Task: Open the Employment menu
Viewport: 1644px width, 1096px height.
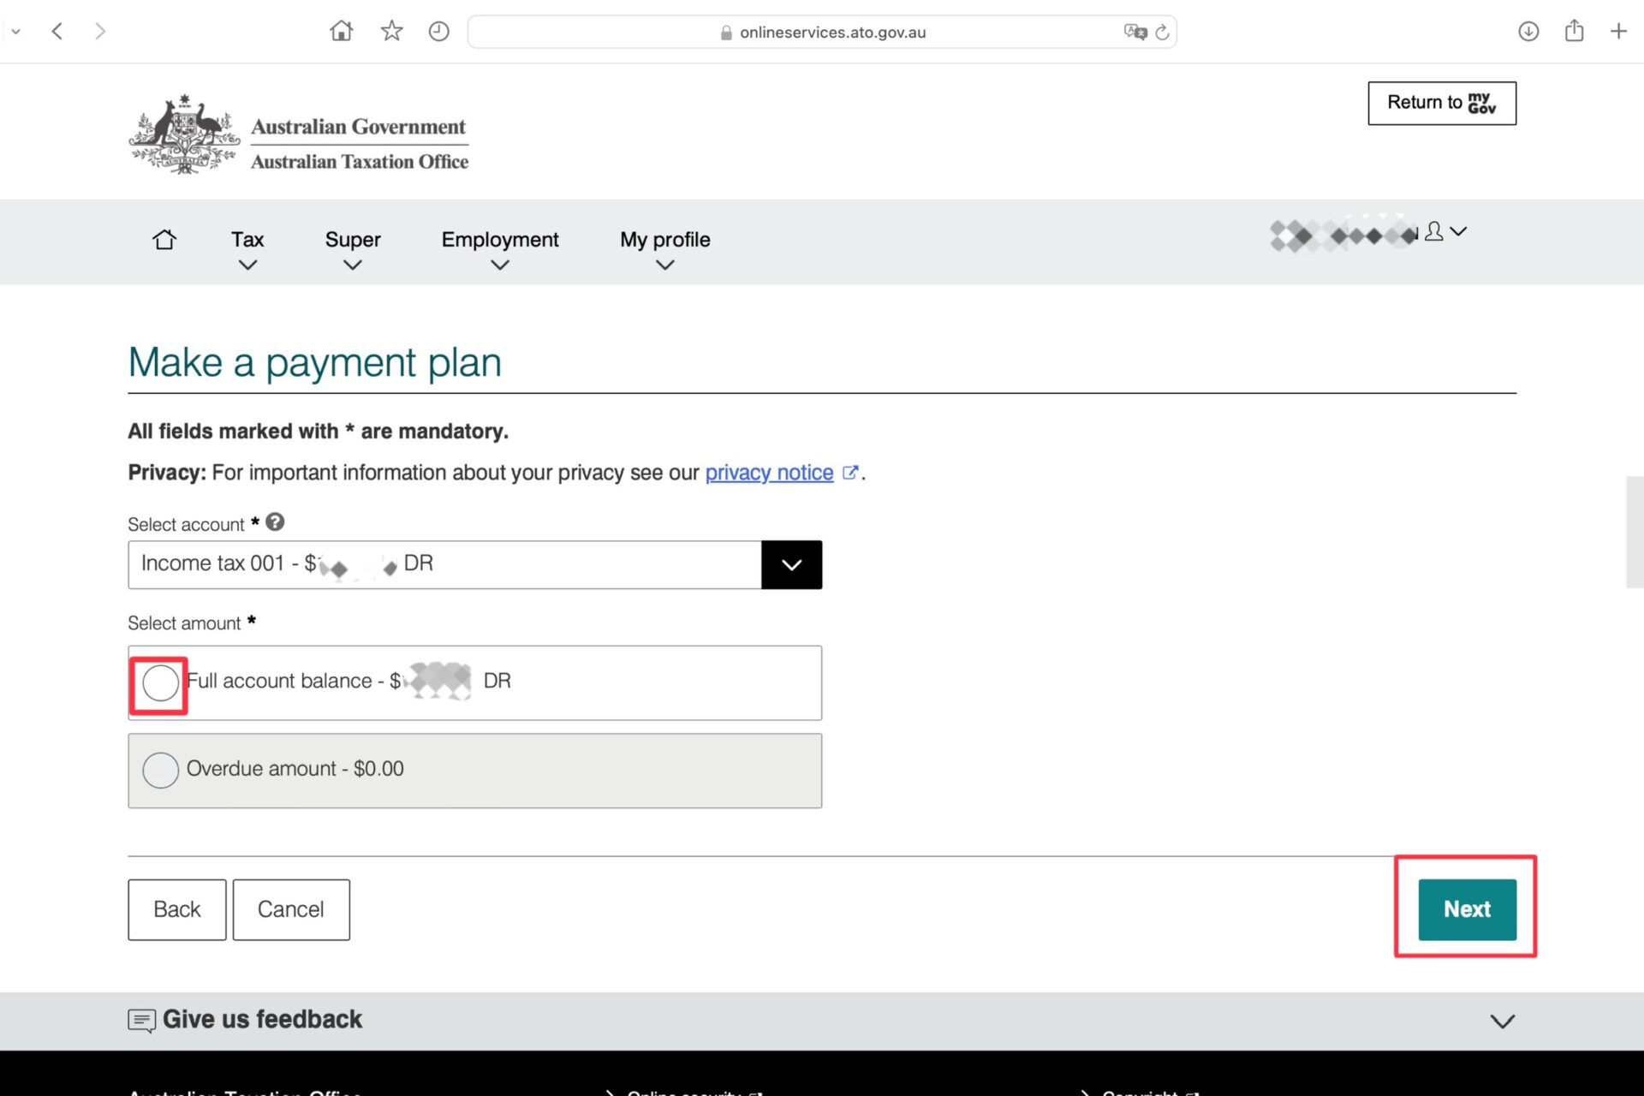Action: [x=500, y=249]
